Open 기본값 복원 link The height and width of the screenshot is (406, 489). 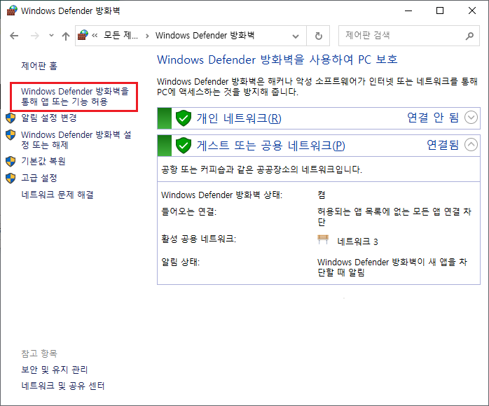coord(43,161)
